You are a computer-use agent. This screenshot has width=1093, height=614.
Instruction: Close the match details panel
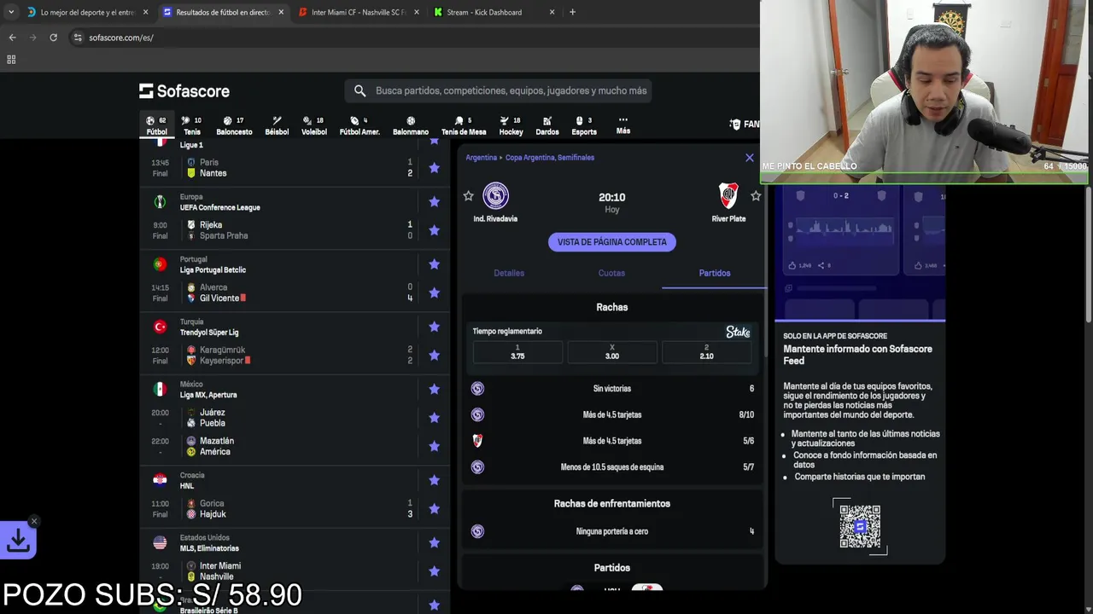click(750, 158)
